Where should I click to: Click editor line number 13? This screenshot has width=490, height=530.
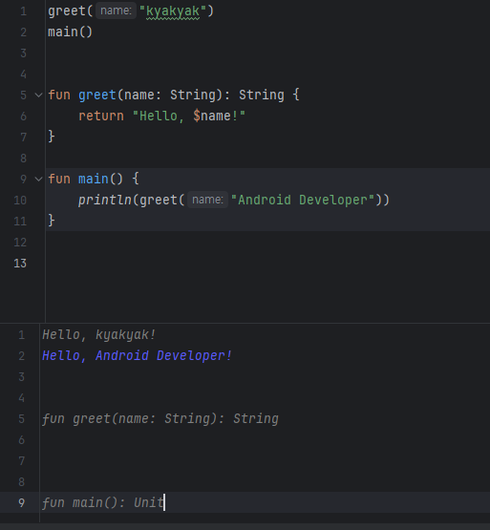[x=20, y=263]
